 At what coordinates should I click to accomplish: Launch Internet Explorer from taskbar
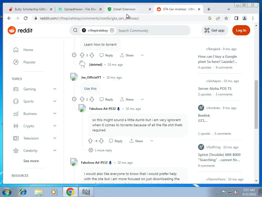tap(23, 192)
